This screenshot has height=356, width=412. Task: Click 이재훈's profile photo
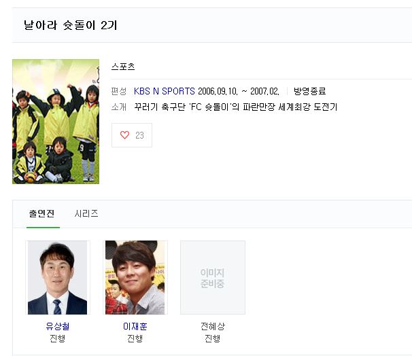[135, 277]
